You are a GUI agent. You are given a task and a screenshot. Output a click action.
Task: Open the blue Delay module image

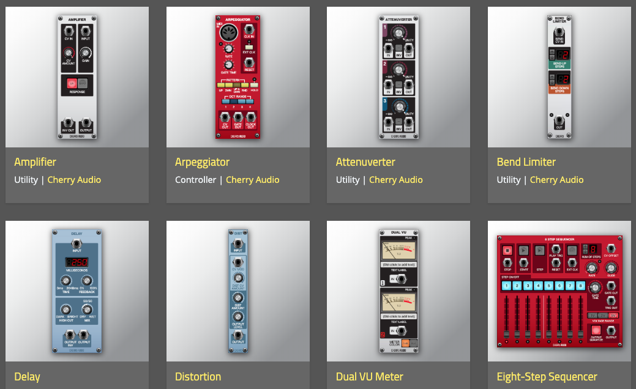click(77, 291)
